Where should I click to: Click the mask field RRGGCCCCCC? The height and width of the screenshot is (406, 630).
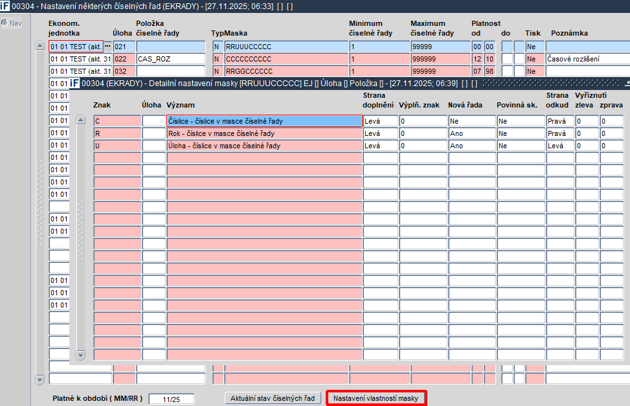click(286, 71)
